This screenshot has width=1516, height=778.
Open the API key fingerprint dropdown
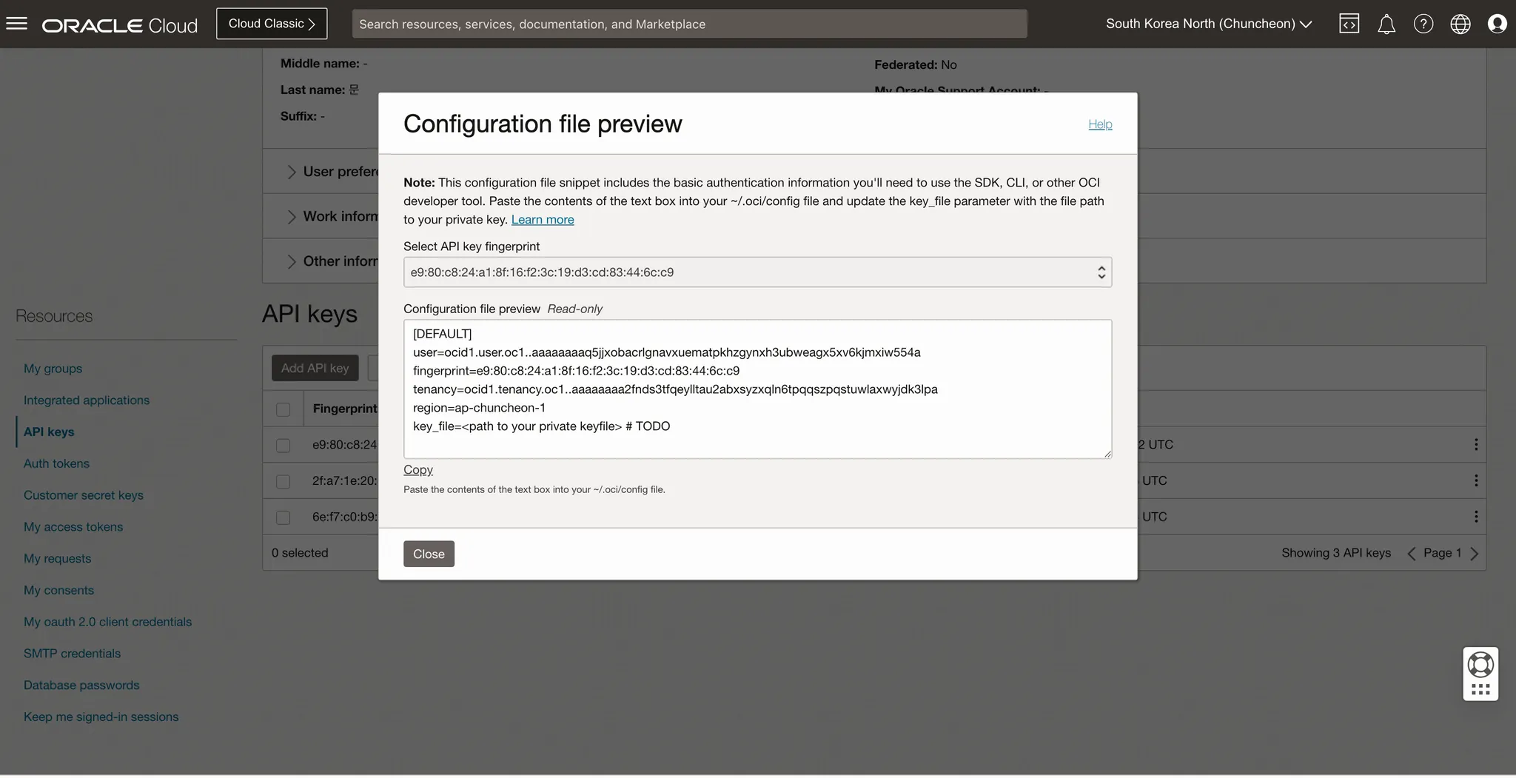[x=757, y=272]
